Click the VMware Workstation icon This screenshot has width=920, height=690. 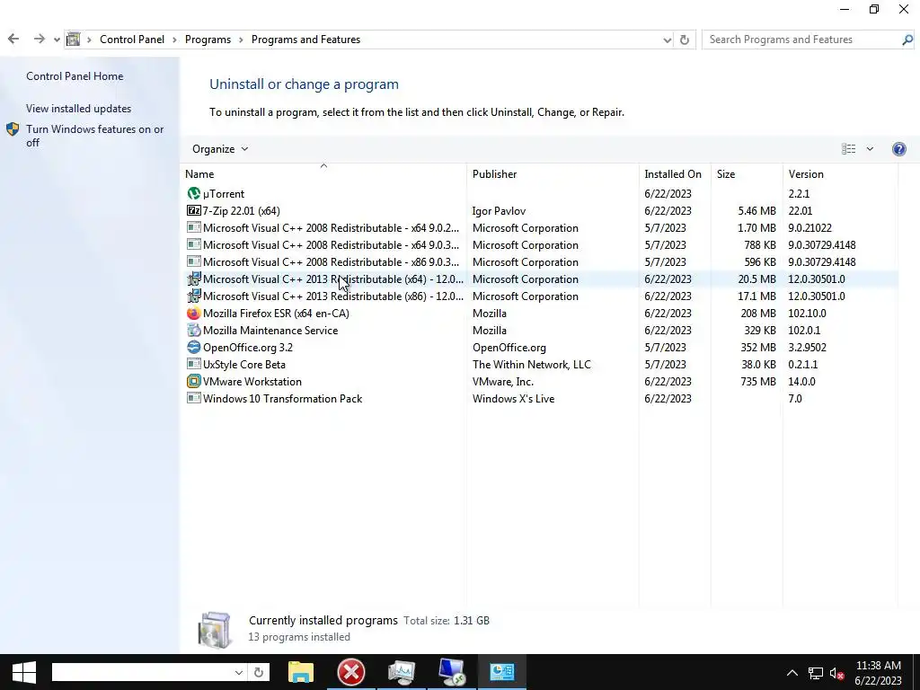194,381
